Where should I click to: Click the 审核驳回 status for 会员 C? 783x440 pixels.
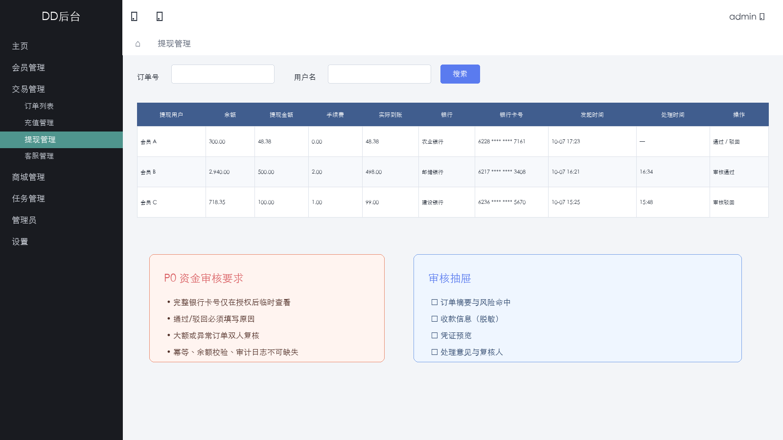[724, 202]
